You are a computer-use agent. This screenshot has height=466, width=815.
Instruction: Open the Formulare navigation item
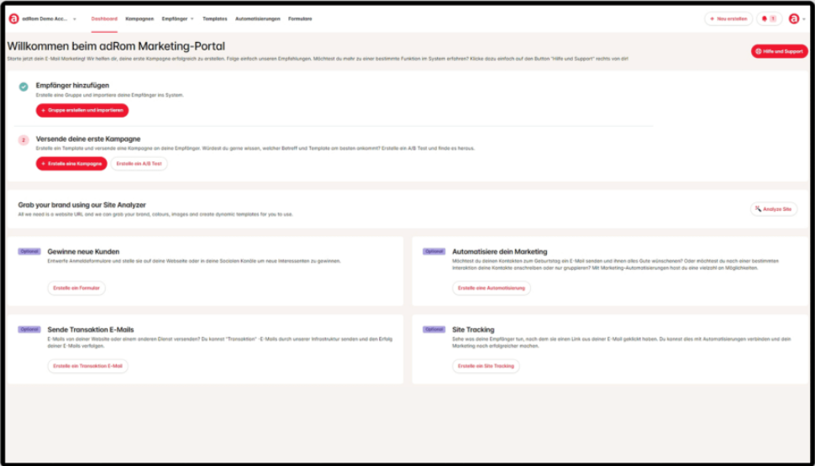[300, 18]
